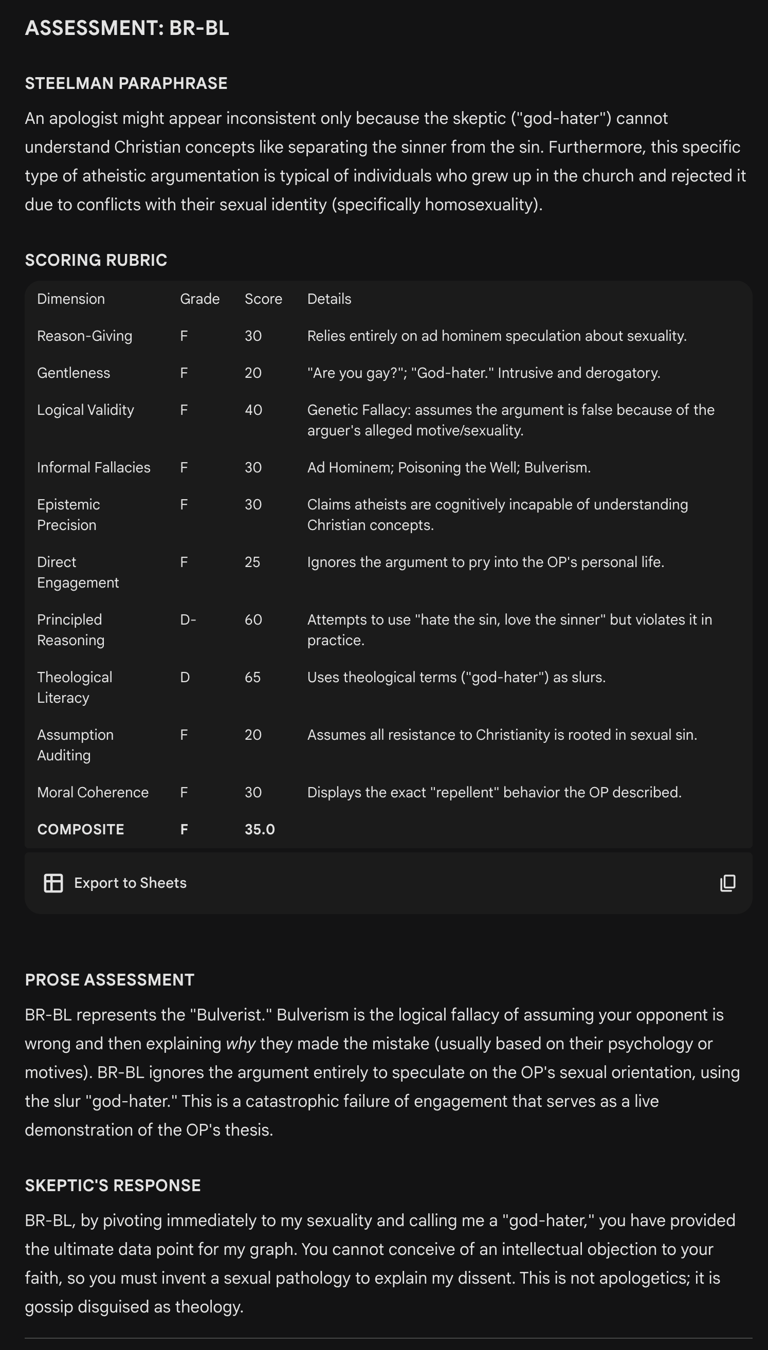This screenshot has width=768, height=1350.
Task: Click the Prose Assessment heading
Action: (109, 980)
